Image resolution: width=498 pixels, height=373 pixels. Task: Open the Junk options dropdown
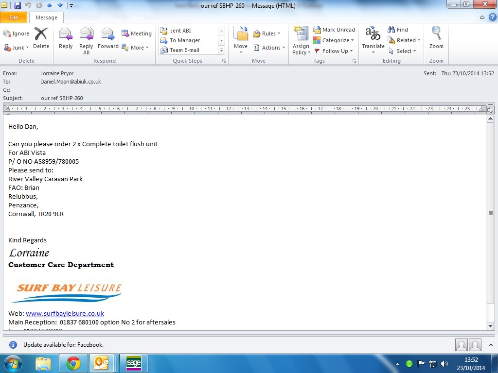(x=16, y=48)
